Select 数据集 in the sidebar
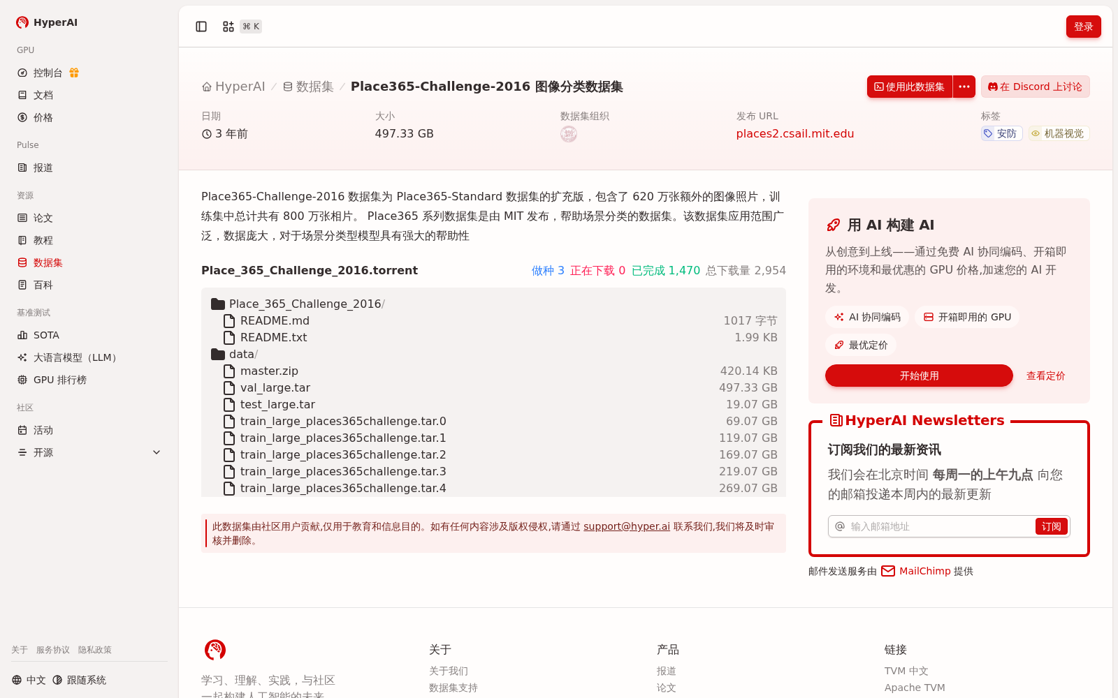1118x698 pixels. pyautogui.click(x=48, y=262)
